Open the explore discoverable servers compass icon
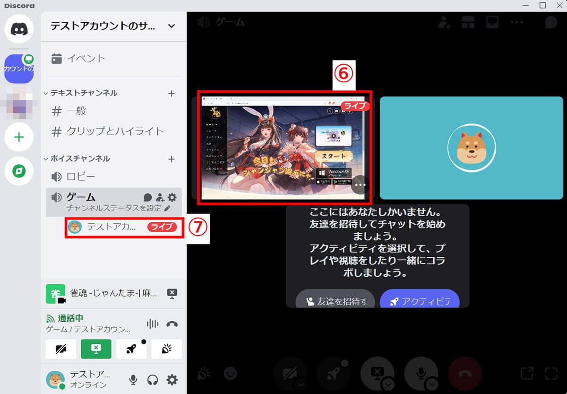The height and width of the screenshot is (394, 567). pyautogui.click(x=19, y=171)
